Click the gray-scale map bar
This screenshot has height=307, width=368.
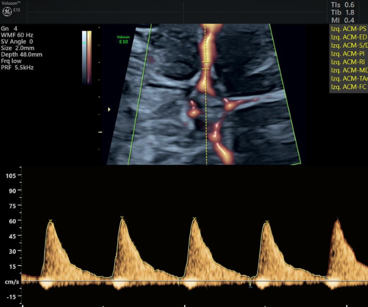(x=84, y=58)
